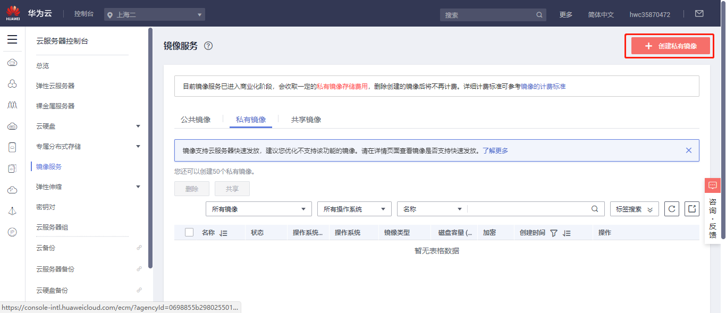Click the help question mark beside 镜像服务
This screenshot has height=313, width=726.
pos(208,46)
